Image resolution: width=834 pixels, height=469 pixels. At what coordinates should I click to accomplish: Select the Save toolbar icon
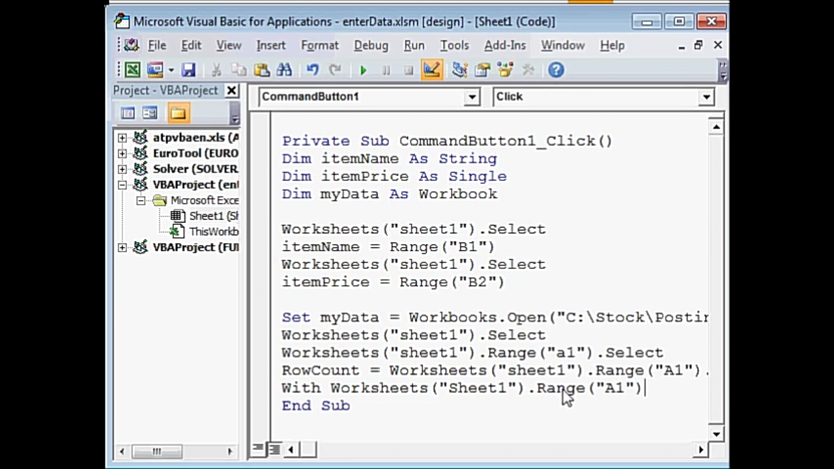[188, 70]
